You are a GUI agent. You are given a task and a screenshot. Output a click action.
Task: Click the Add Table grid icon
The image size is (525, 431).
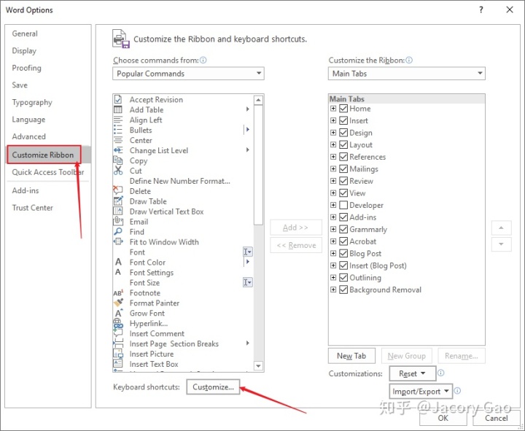(x=118, y=109)
